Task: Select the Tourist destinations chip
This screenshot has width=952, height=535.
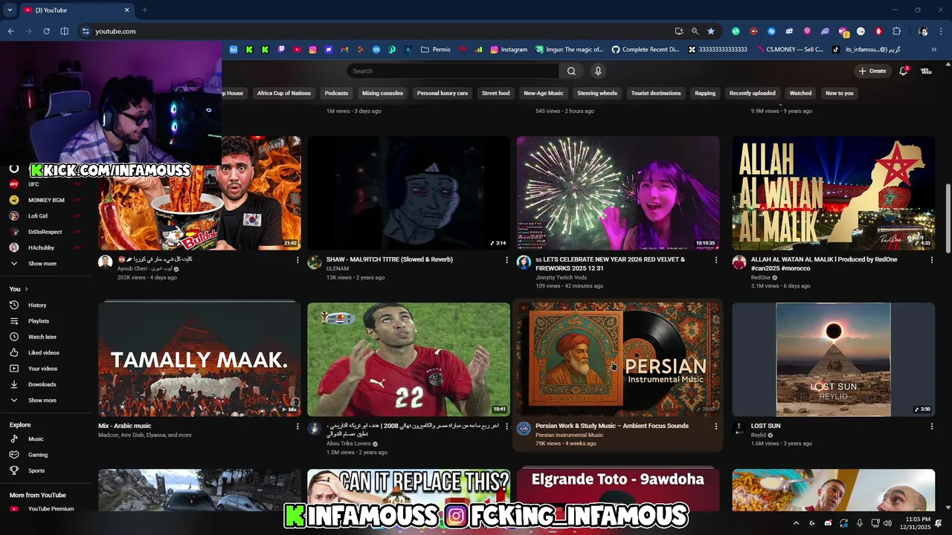Action: pos(656,94)
